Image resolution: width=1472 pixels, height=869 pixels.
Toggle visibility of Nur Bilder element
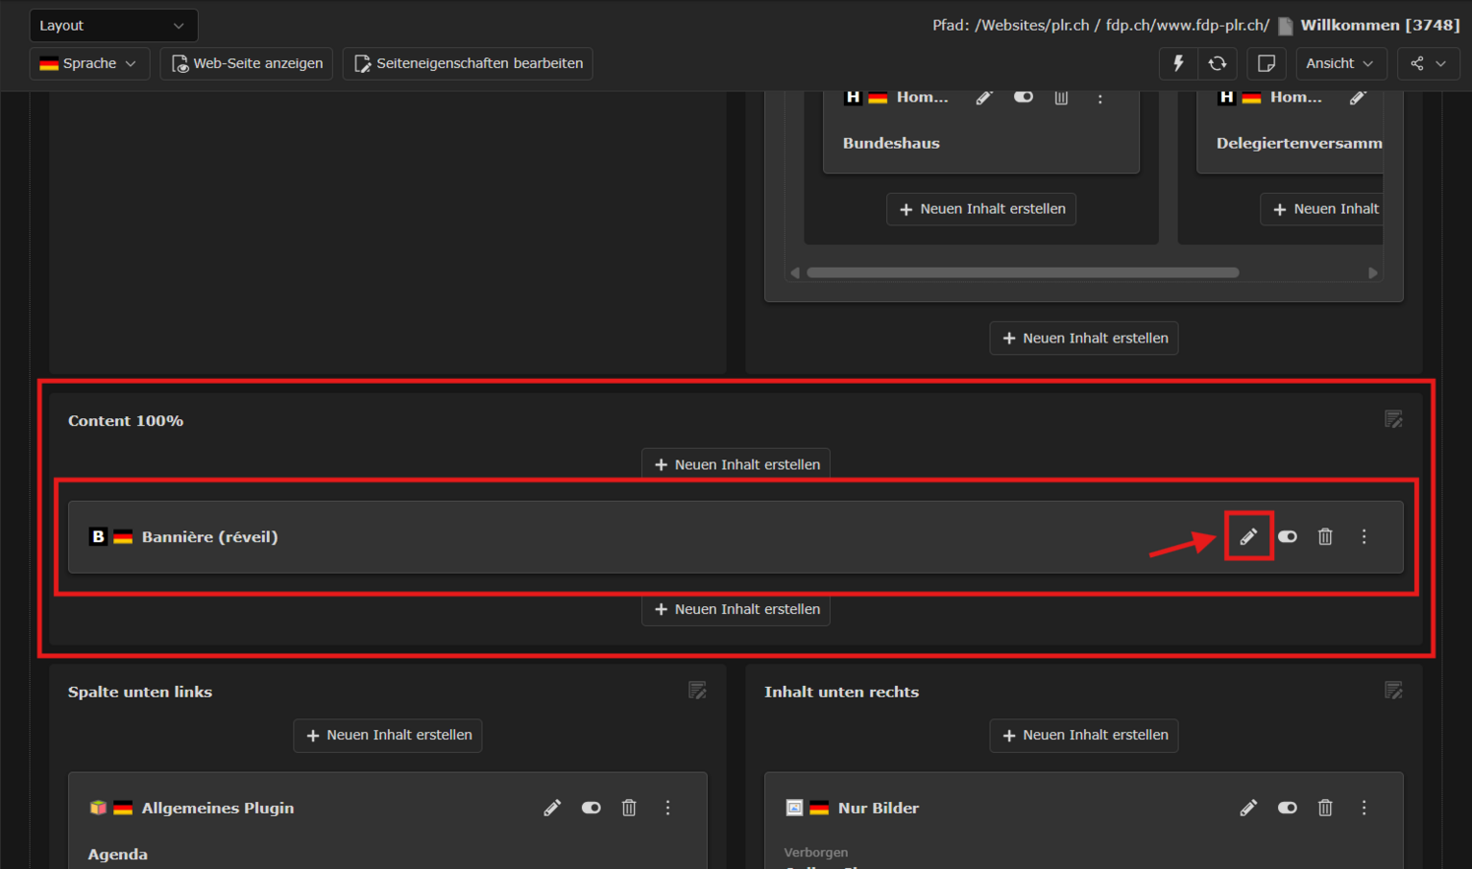(x=1287, y=808)
